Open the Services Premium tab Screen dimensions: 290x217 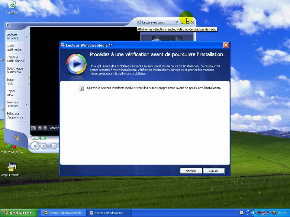pos(12,104)
